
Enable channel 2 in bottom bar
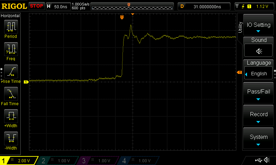click(x=59, y=161)
